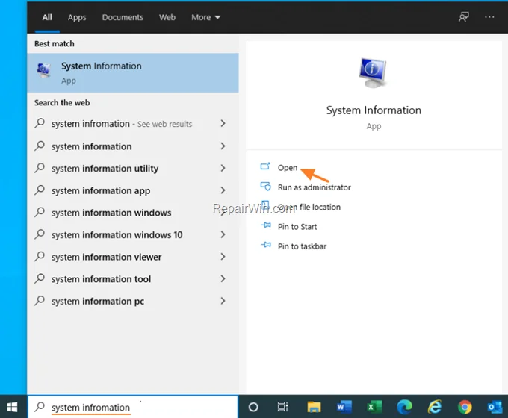Launch File Explorer from taskbar
The image size is (508, 418).
click(314, 407)
